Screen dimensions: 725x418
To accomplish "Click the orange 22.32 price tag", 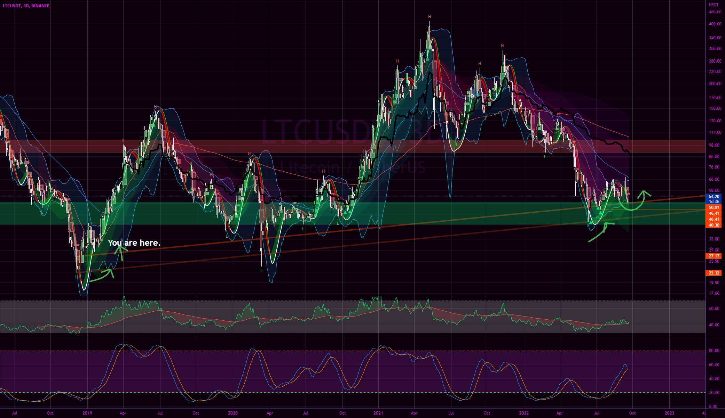I will 714,273.
